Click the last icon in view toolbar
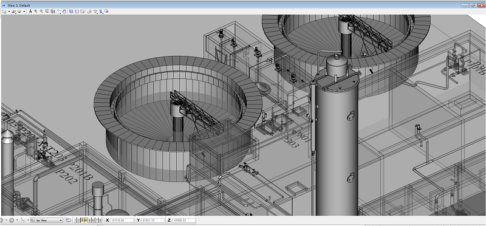 click(x=106, y=12)
